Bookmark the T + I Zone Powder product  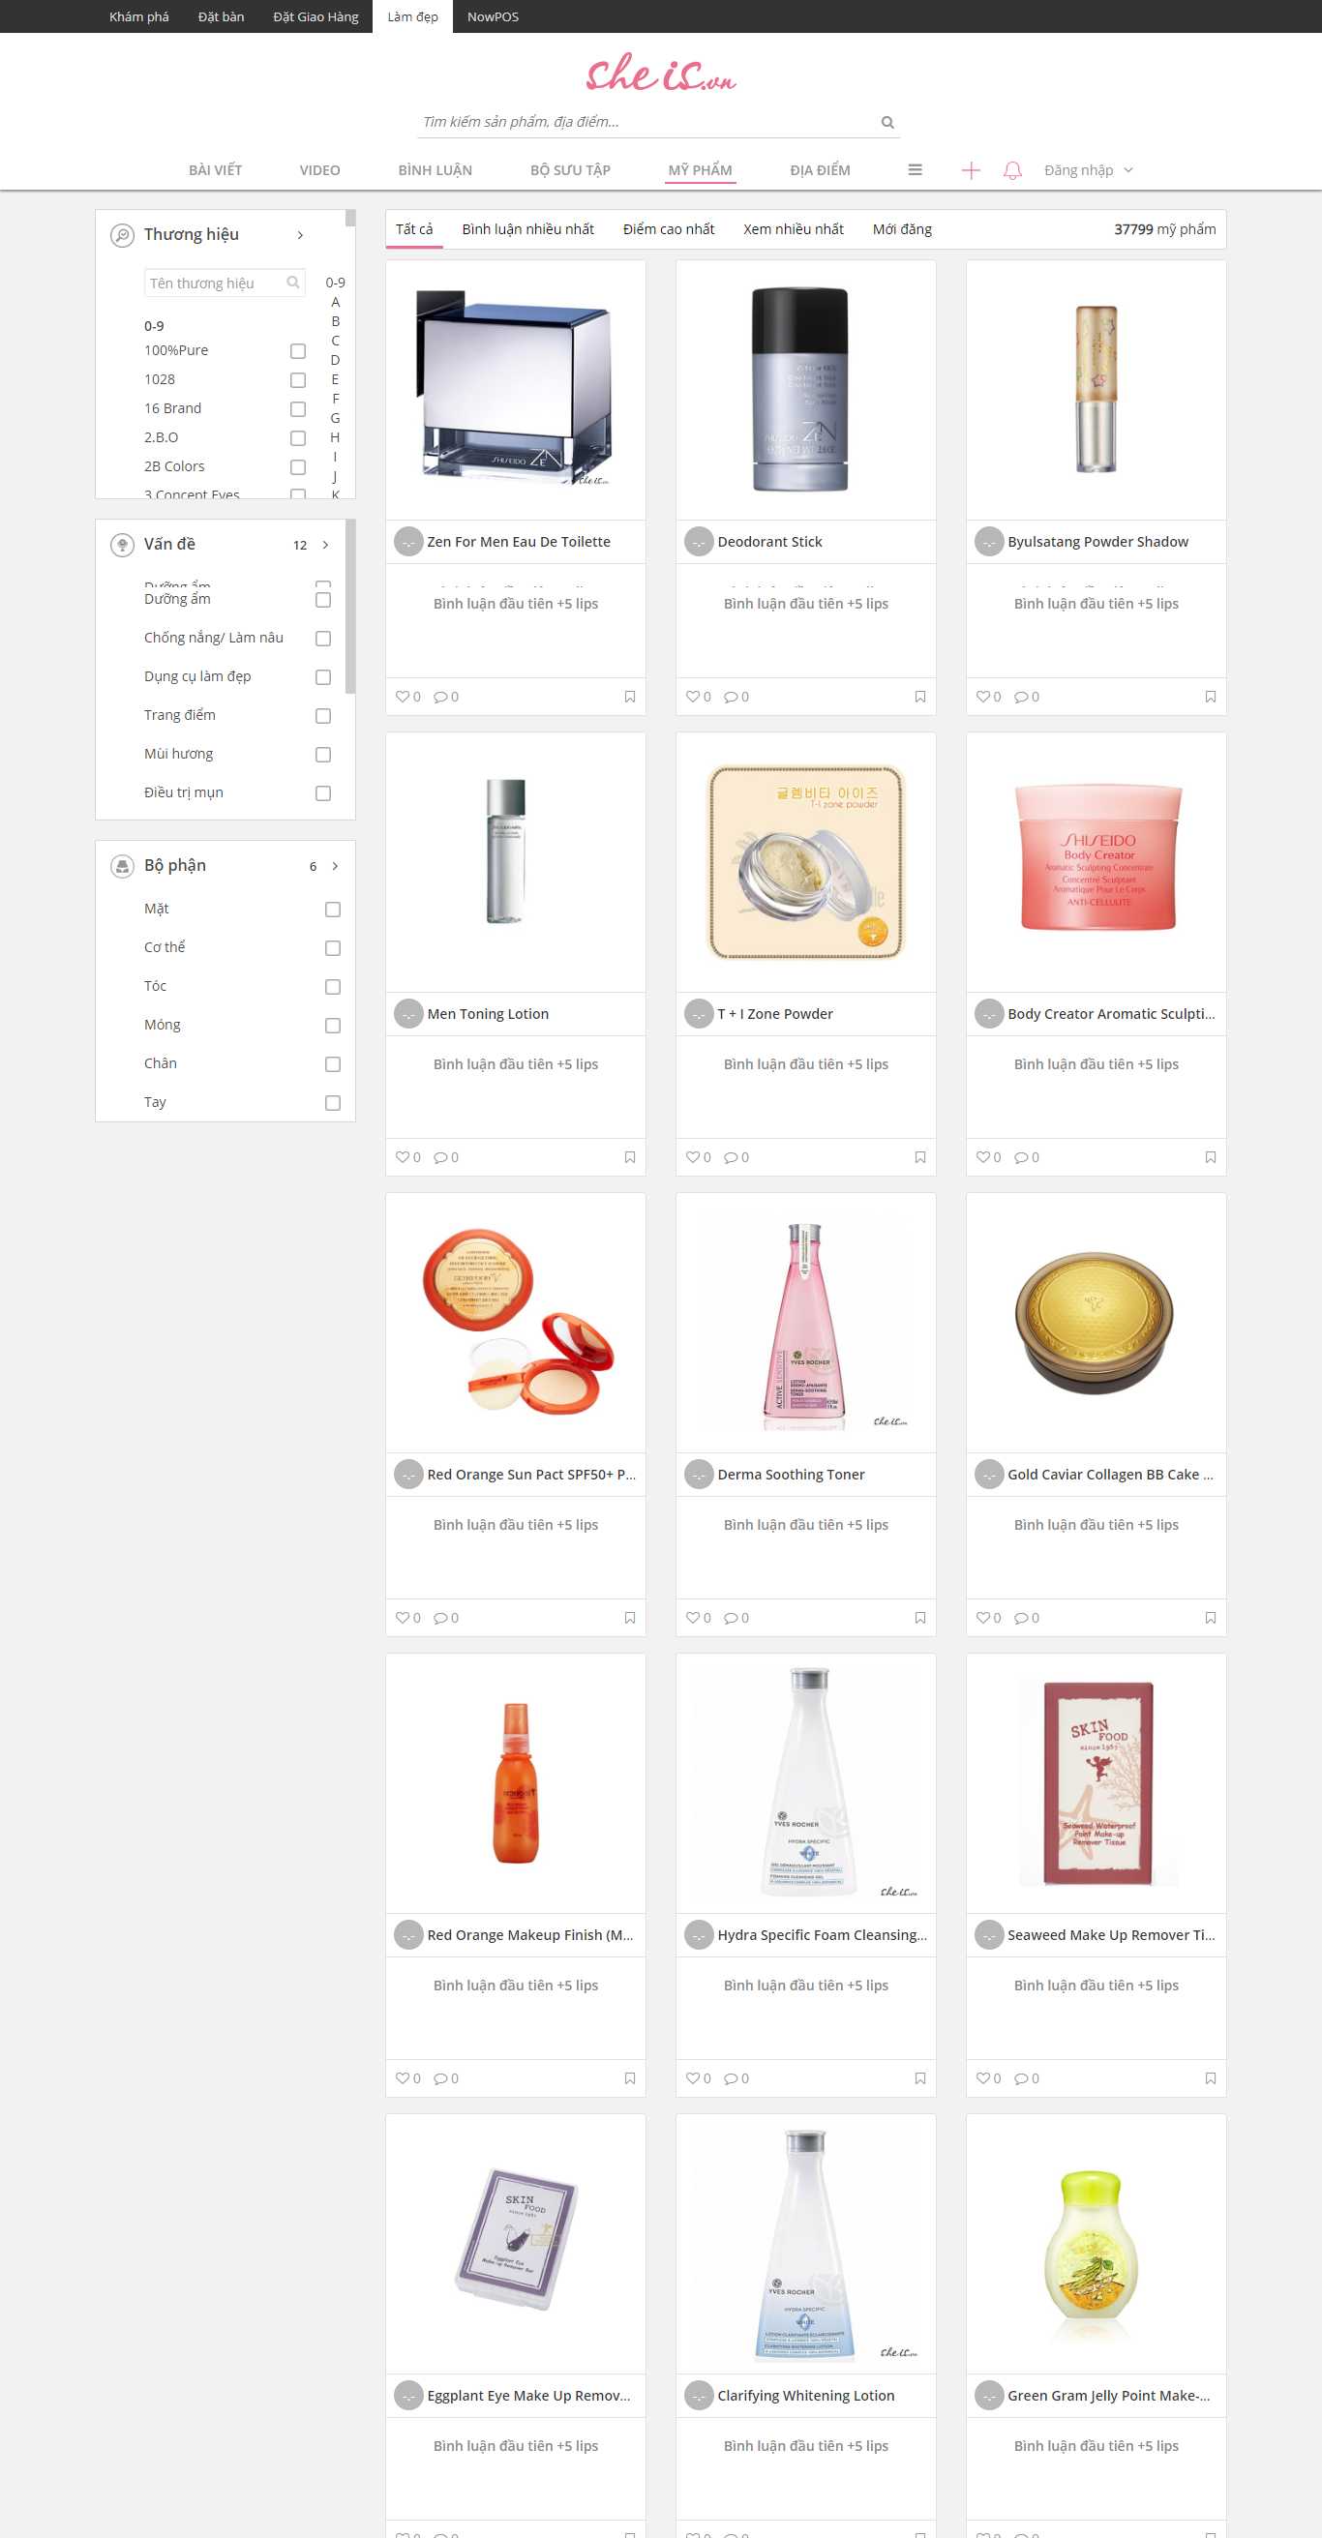(919, 1156)
